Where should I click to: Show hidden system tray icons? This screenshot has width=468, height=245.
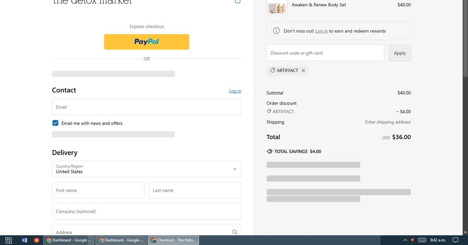pyautogui.click(x=405, y=240)
